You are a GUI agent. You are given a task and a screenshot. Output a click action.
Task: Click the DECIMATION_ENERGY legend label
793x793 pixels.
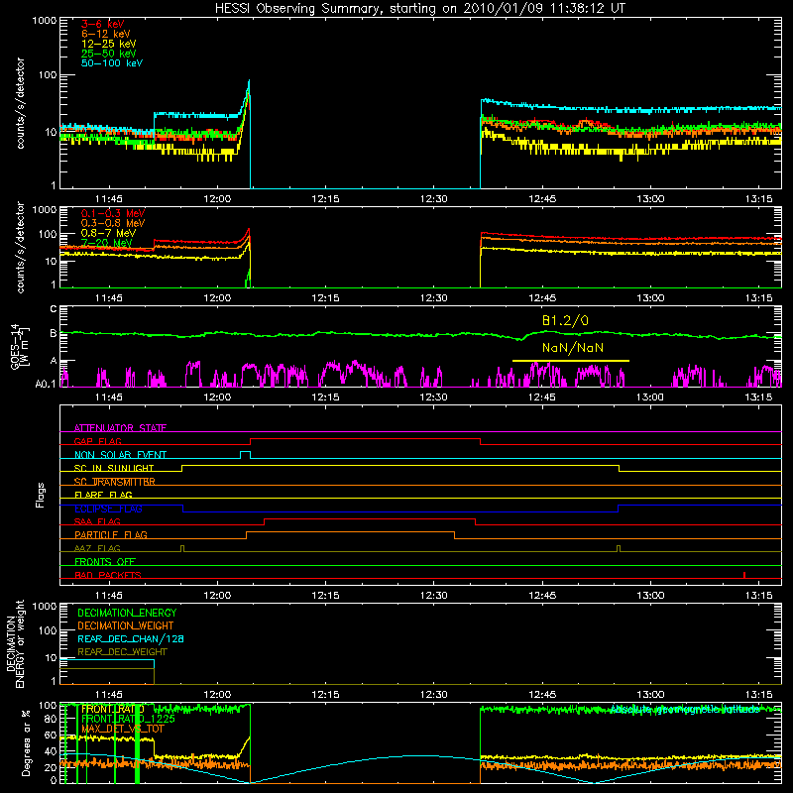[x=127, y=613]
